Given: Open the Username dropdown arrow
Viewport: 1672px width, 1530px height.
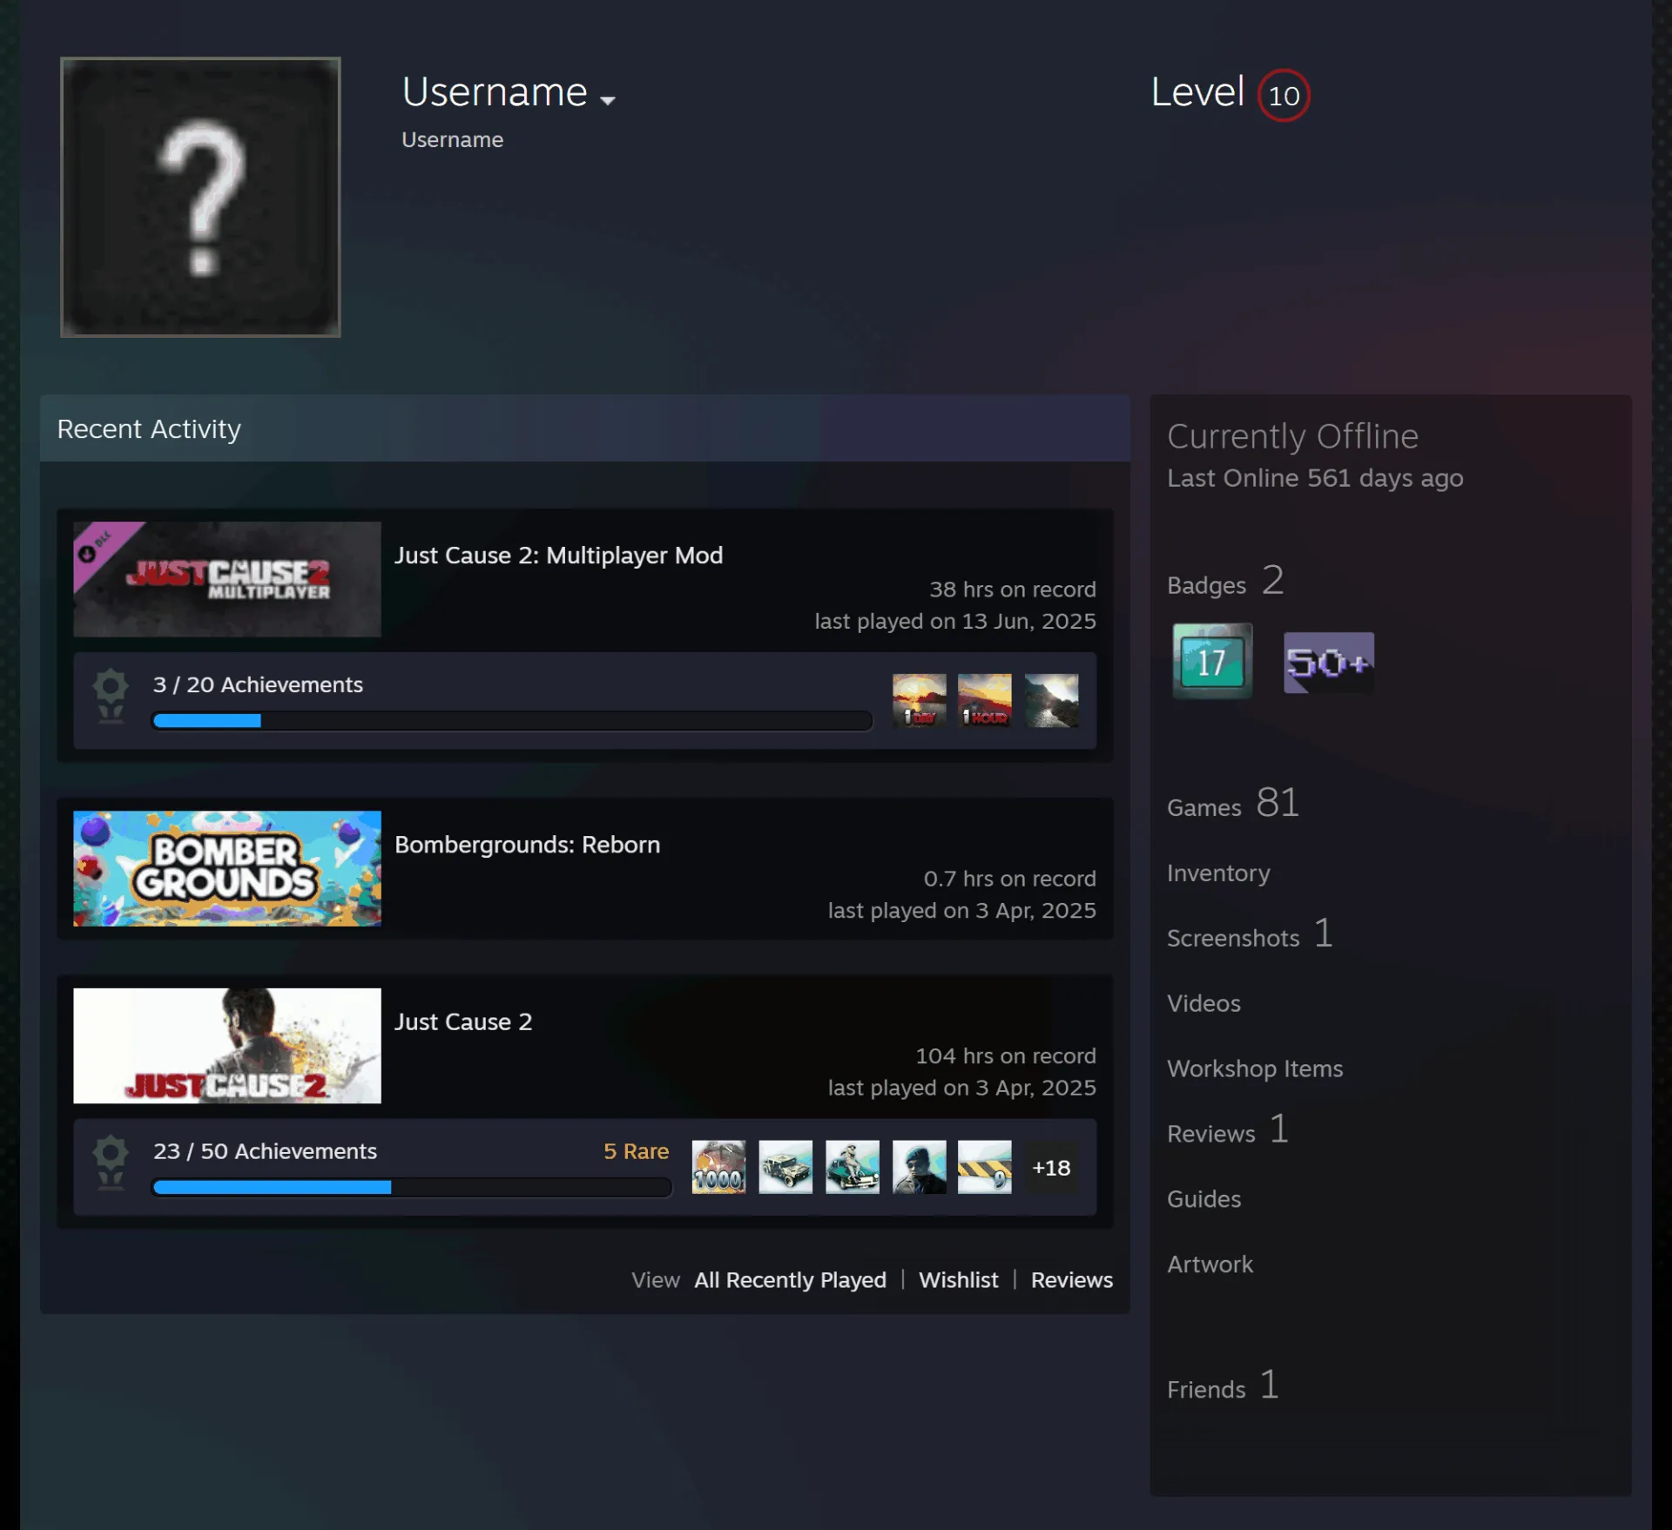Looking at the screenshot, I should pyautogui.click(x=608, y=100).
